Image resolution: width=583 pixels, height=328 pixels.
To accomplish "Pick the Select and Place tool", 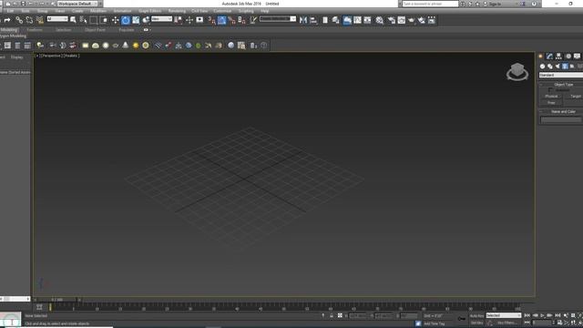I will click(x=146, y=20).
